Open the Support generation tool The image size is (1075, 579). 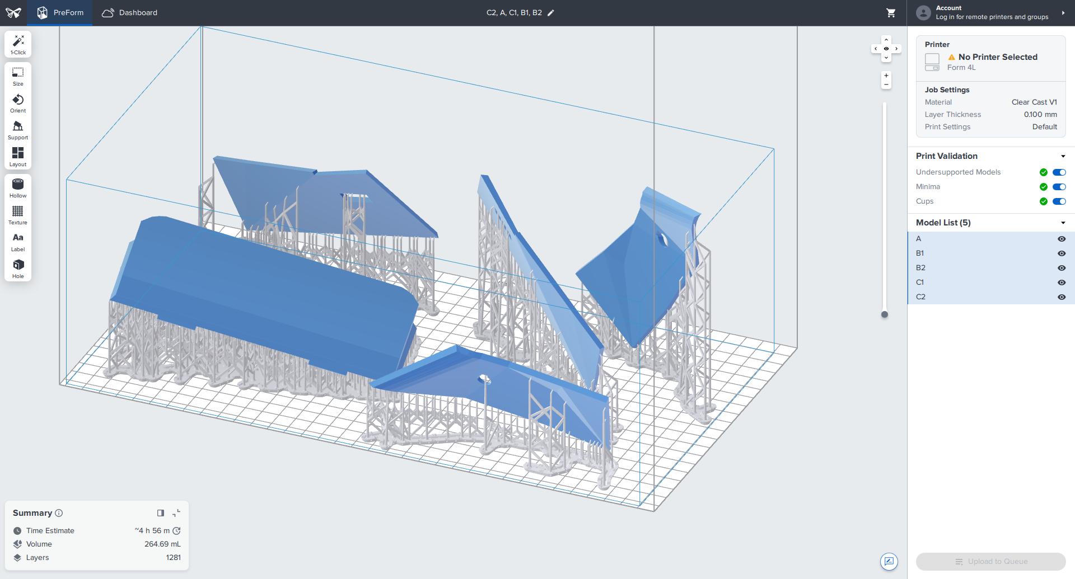tap(18, 130)
